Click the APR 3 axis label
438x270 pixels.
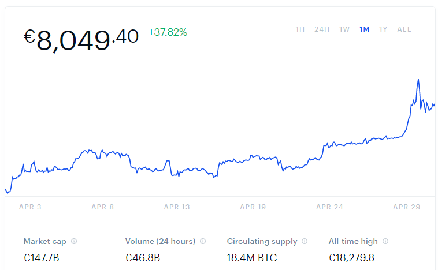[x=30, y=207]
